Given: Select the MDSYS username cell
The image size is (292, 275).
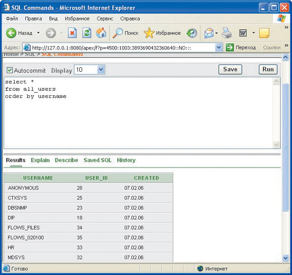Looking at the screenshot, I should tap(16, 258).
